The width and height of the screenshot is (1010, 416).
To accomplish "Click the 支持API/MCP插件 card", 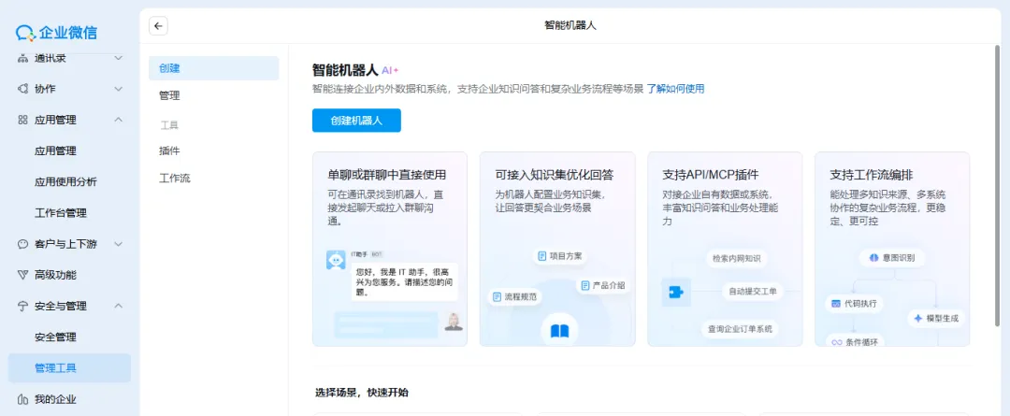I will point(725,250).
